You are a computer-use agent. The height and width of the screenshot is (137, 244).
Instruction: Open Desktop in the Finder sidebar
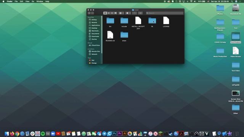[x=94, y=28]
